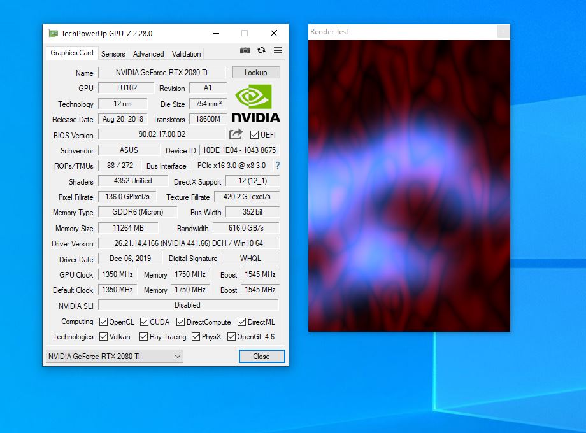Toggle the UEFI checkbox
The image size is (586, 433).
pos(254,134)
